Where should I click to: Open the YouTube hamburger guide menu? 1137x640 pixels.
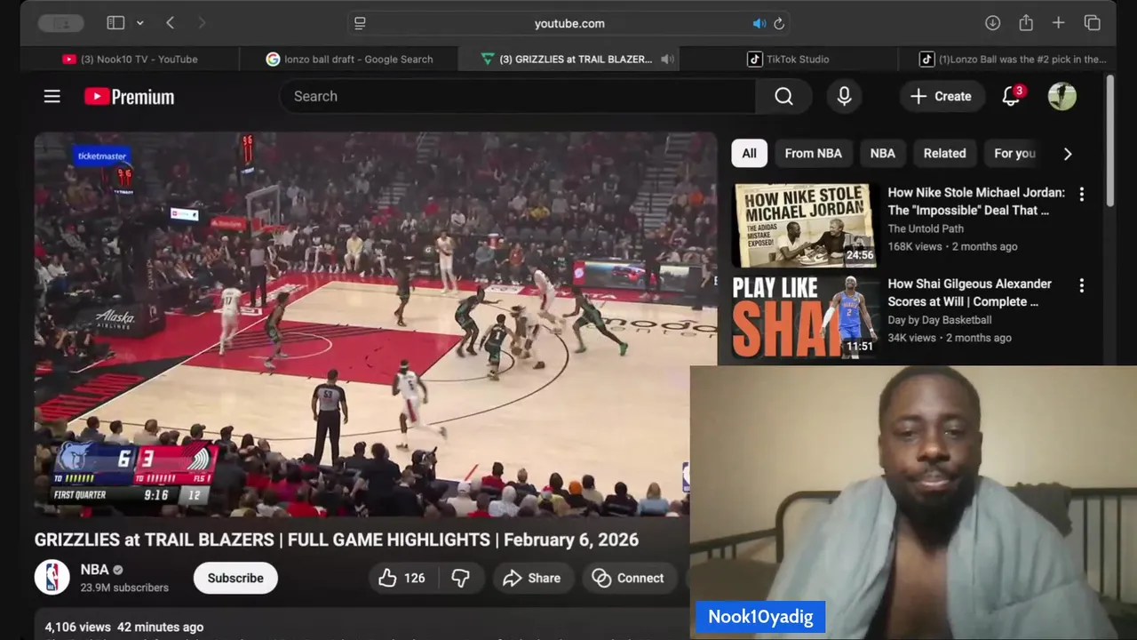[x=52, y=96]
